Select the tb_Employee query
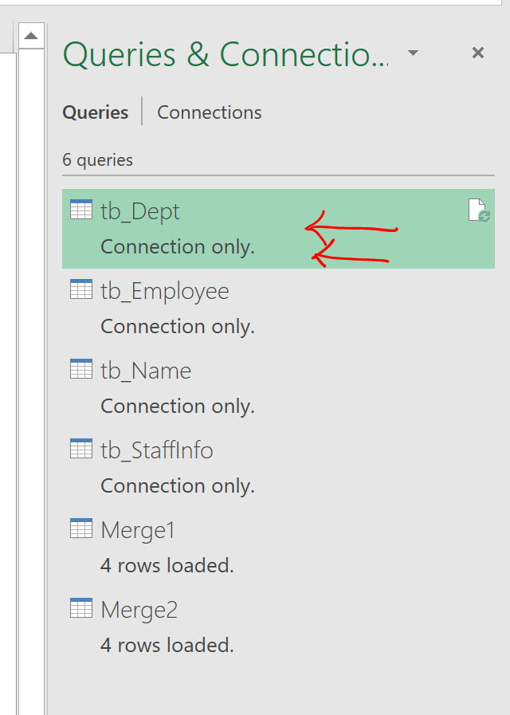Screen dimensions: 510x715 [165, 291]
